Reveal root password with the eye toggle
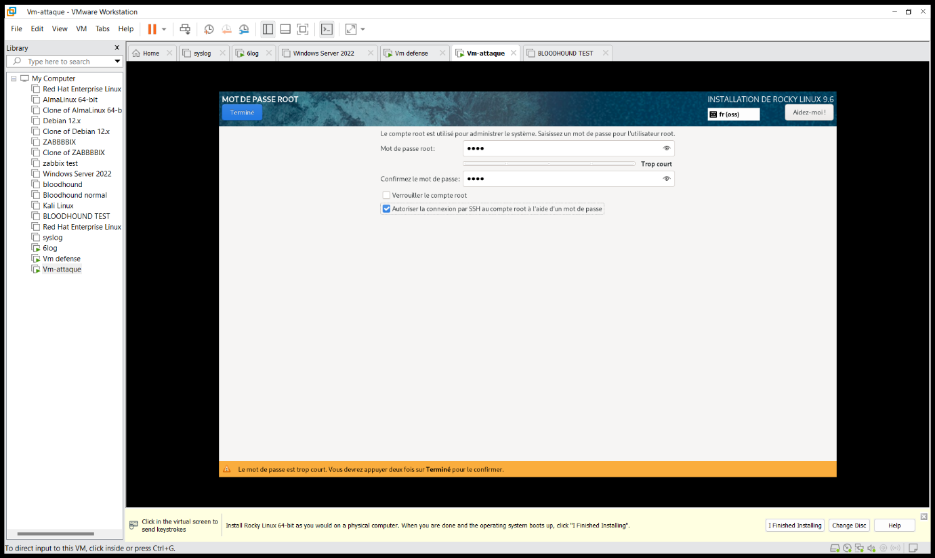 pos(666,148)
